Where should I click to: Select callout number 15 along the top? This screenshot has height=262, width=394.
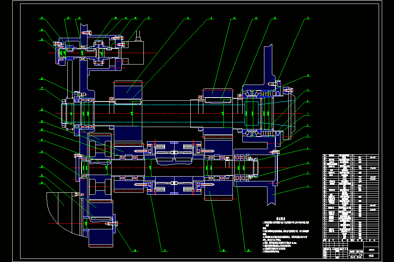(x=212, y=18)
